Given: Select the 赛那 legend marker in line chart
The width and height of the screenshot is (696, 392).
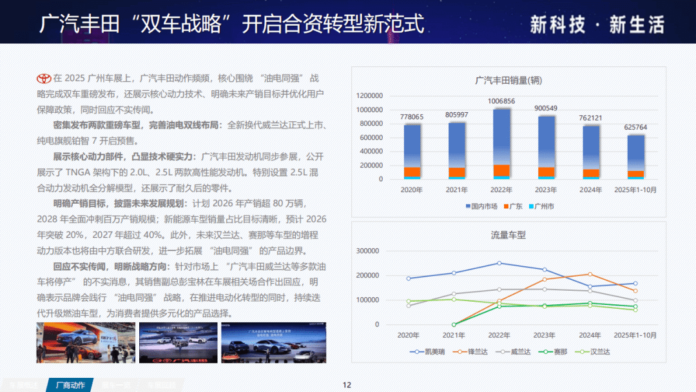Looking at the screenshot, I should coord(545,351).
